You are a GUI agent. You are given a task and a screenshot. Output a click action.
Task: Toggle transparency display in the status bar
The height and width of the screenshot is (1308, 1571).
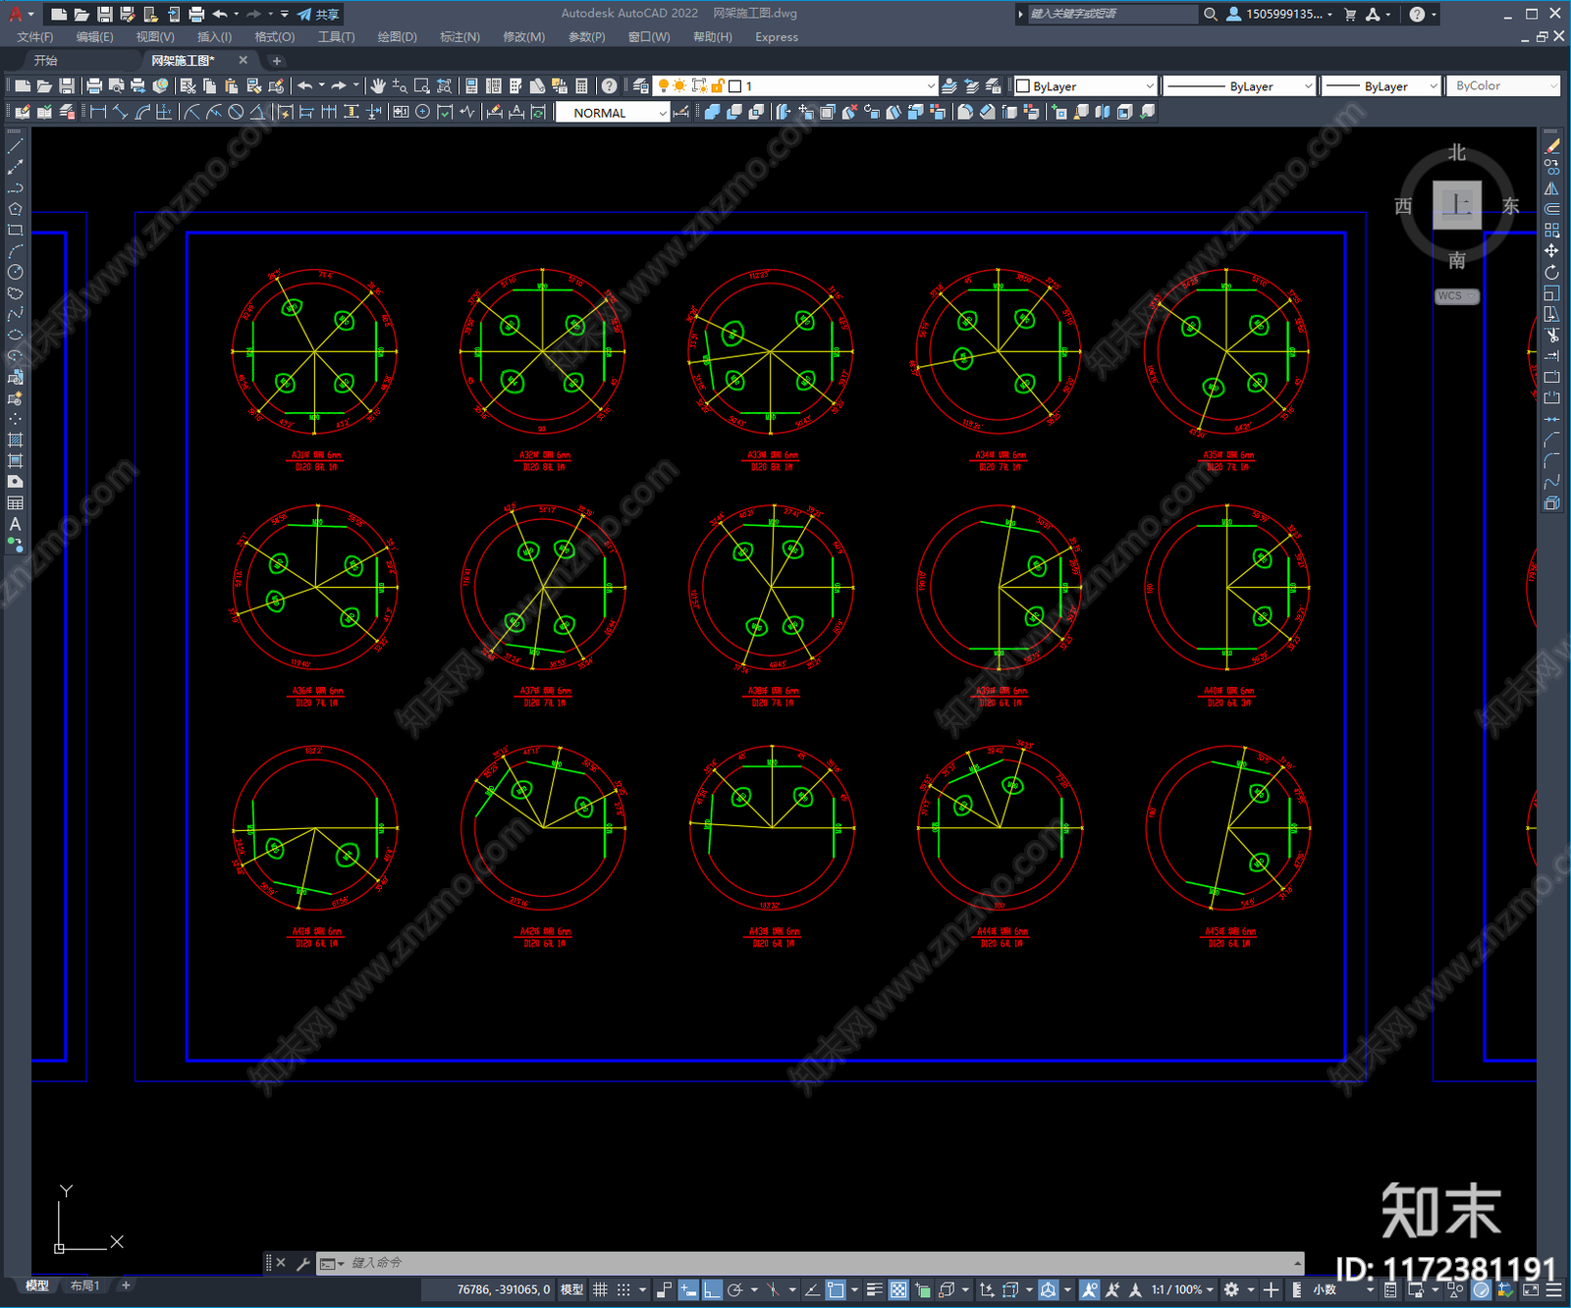click(x=898, y=1289)
